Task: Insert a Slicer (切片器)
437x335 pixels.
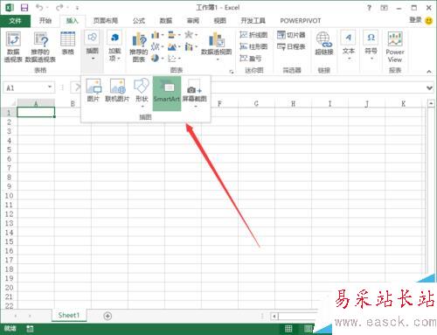Action: click(291, 35)
